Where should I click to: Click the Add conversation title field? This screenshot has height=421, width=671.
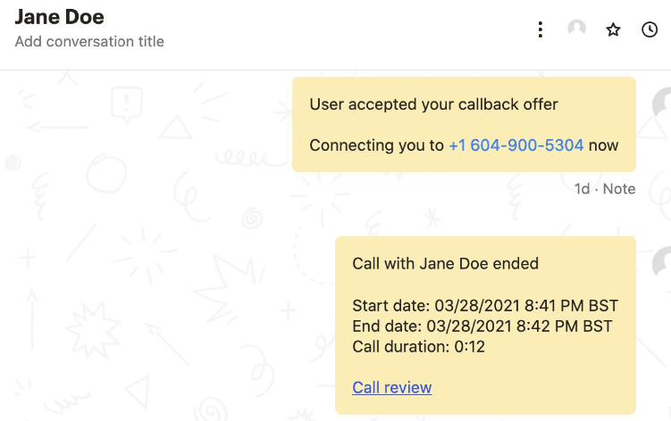pos(89,41)
